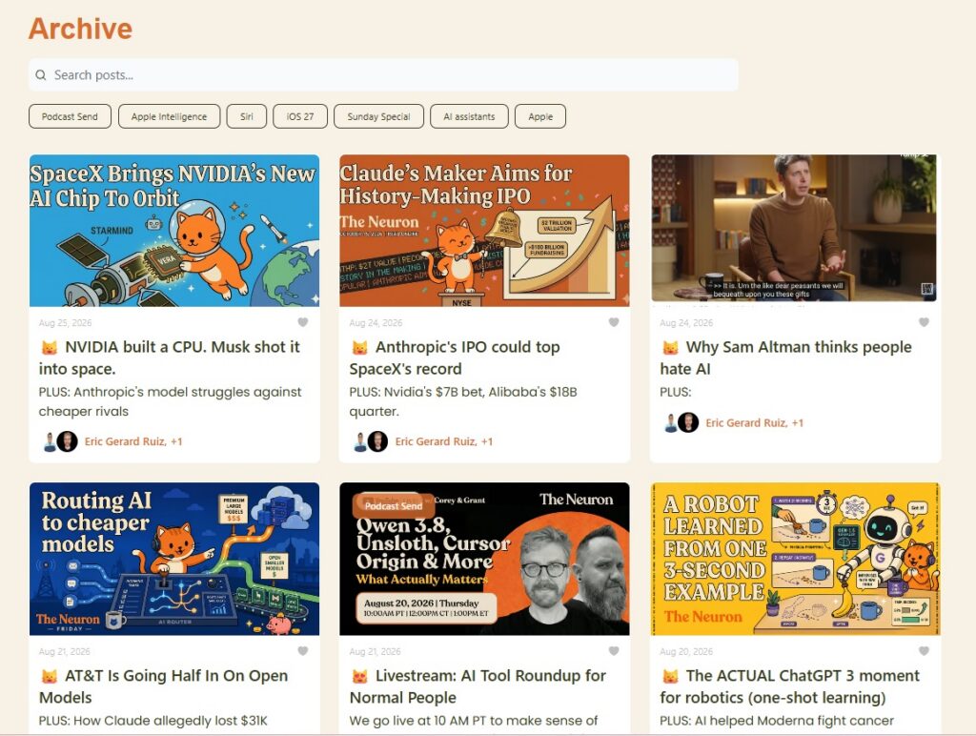Click Aug 24, 2026 date on Anthropic post

pyautogui.click(x=376, y=322)
